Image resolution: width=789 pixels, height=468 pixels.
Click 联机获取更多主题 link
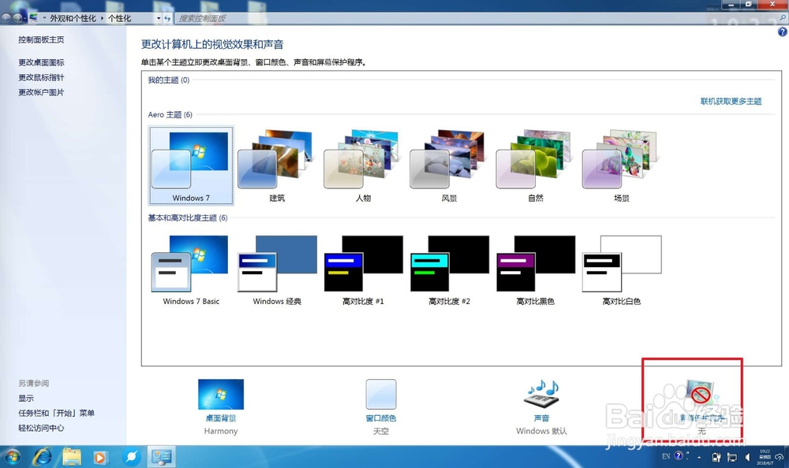coord(731,102)
